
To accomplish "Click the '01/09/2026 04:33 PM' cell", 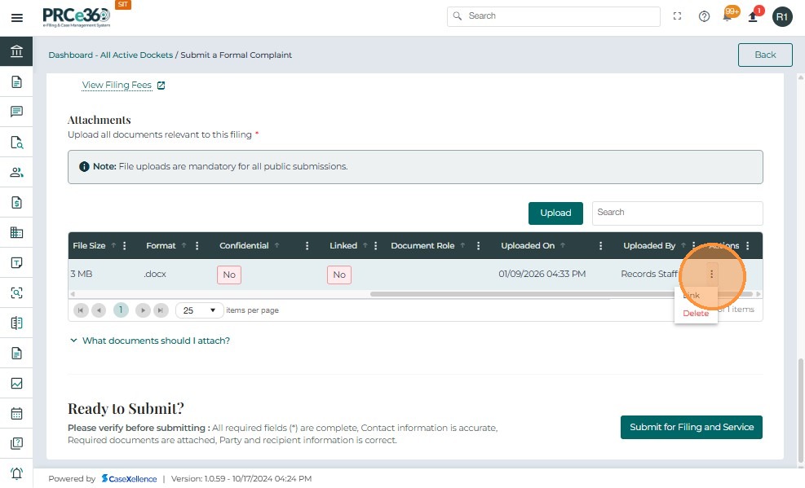I will pos(542,275).
